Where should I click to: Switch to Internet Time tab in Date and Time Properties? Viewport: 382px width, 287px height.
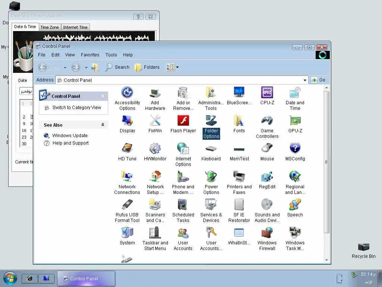coord(75,27)
